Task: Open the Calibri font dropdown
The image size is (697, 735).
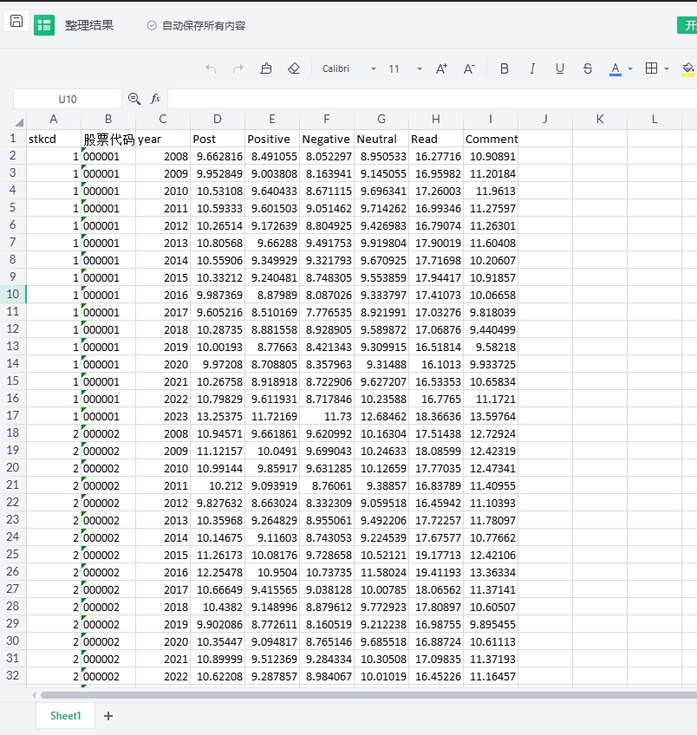Action: [374, 69]
